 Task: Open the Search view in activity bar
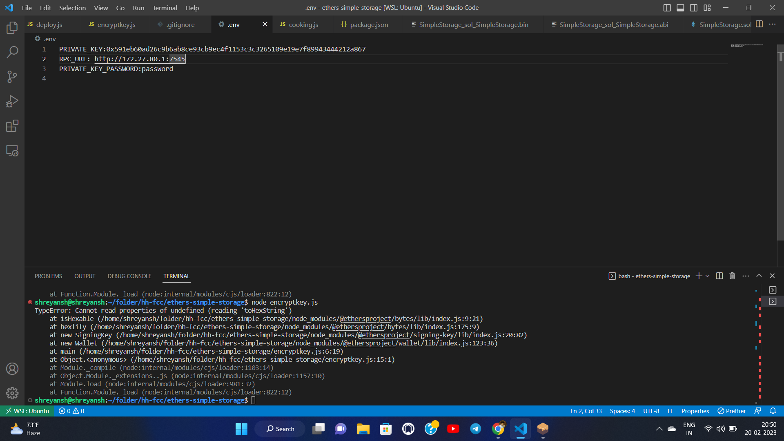[12, 52]
